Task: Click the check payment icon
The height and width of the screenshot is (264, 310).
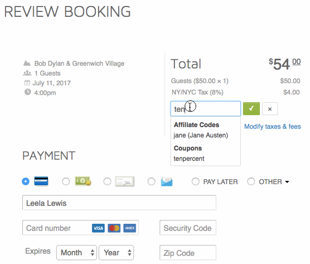Action: [125, 181]
